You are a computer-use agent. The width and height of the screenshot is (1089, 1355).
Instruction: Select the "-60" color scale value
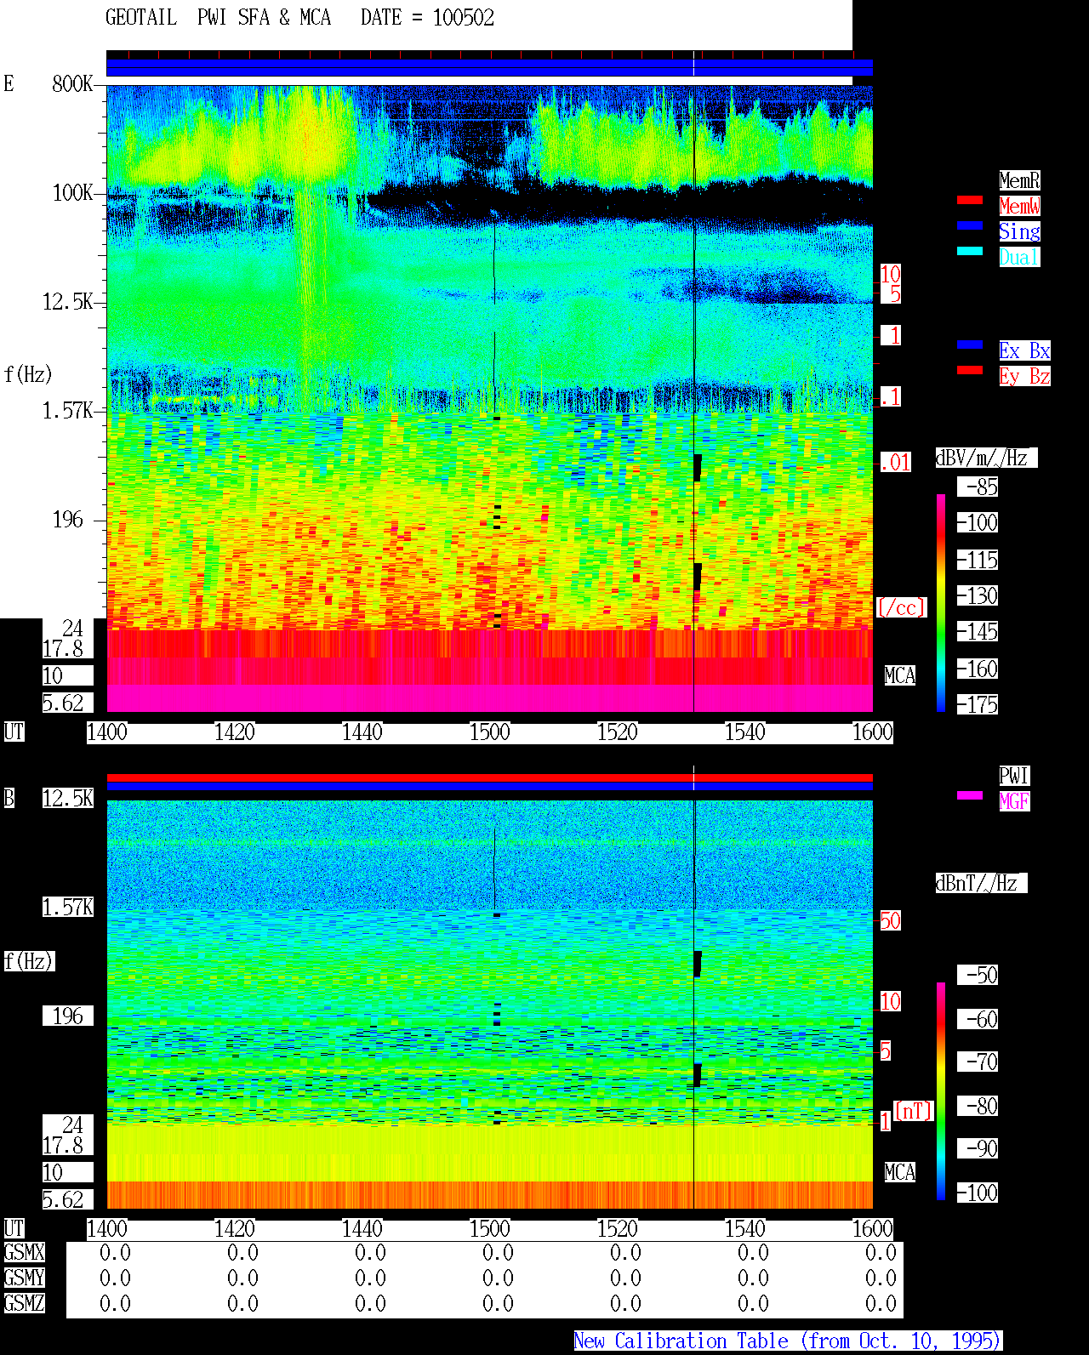[x=978, y=1019]
